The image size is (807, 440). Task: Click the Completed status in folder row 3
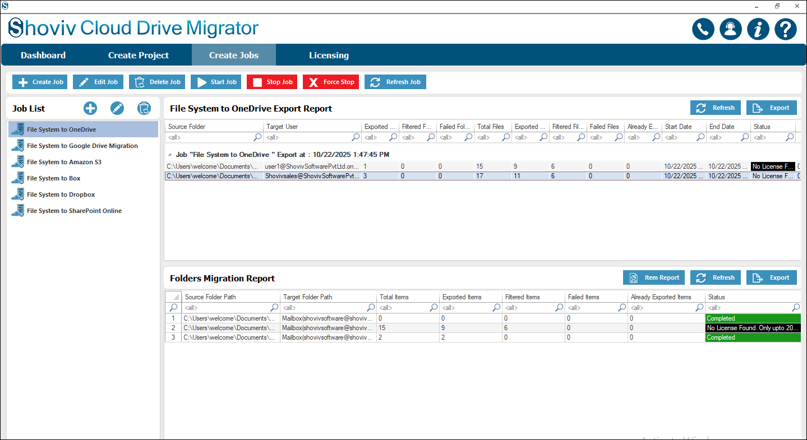pyautogui.click(x=753, y=337)
